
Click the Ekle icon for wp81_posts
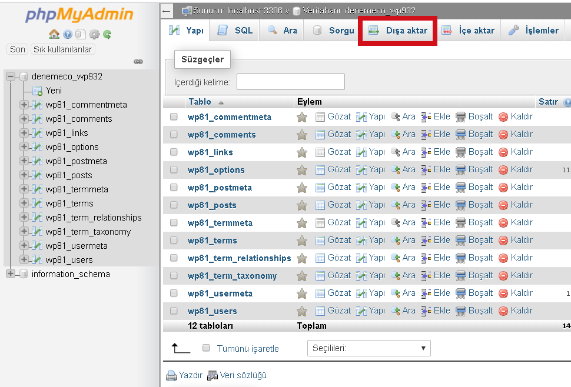click(x=426, y=205)
